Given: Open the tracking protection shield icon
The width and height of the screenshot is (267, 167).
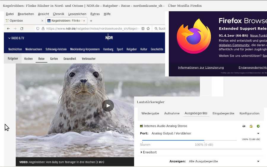Looking at the screenshot, I should tap(38, 29).
